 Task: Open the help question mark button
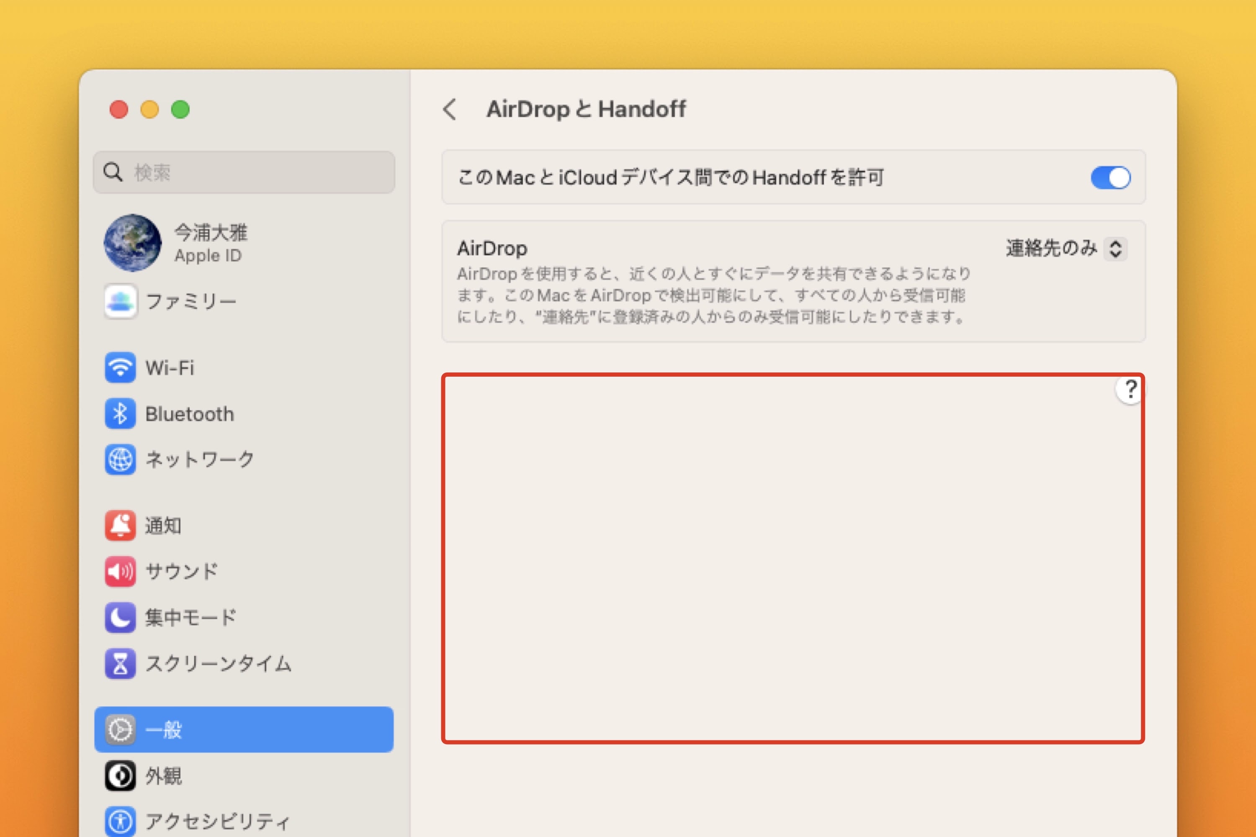(x=1130, y=390)
